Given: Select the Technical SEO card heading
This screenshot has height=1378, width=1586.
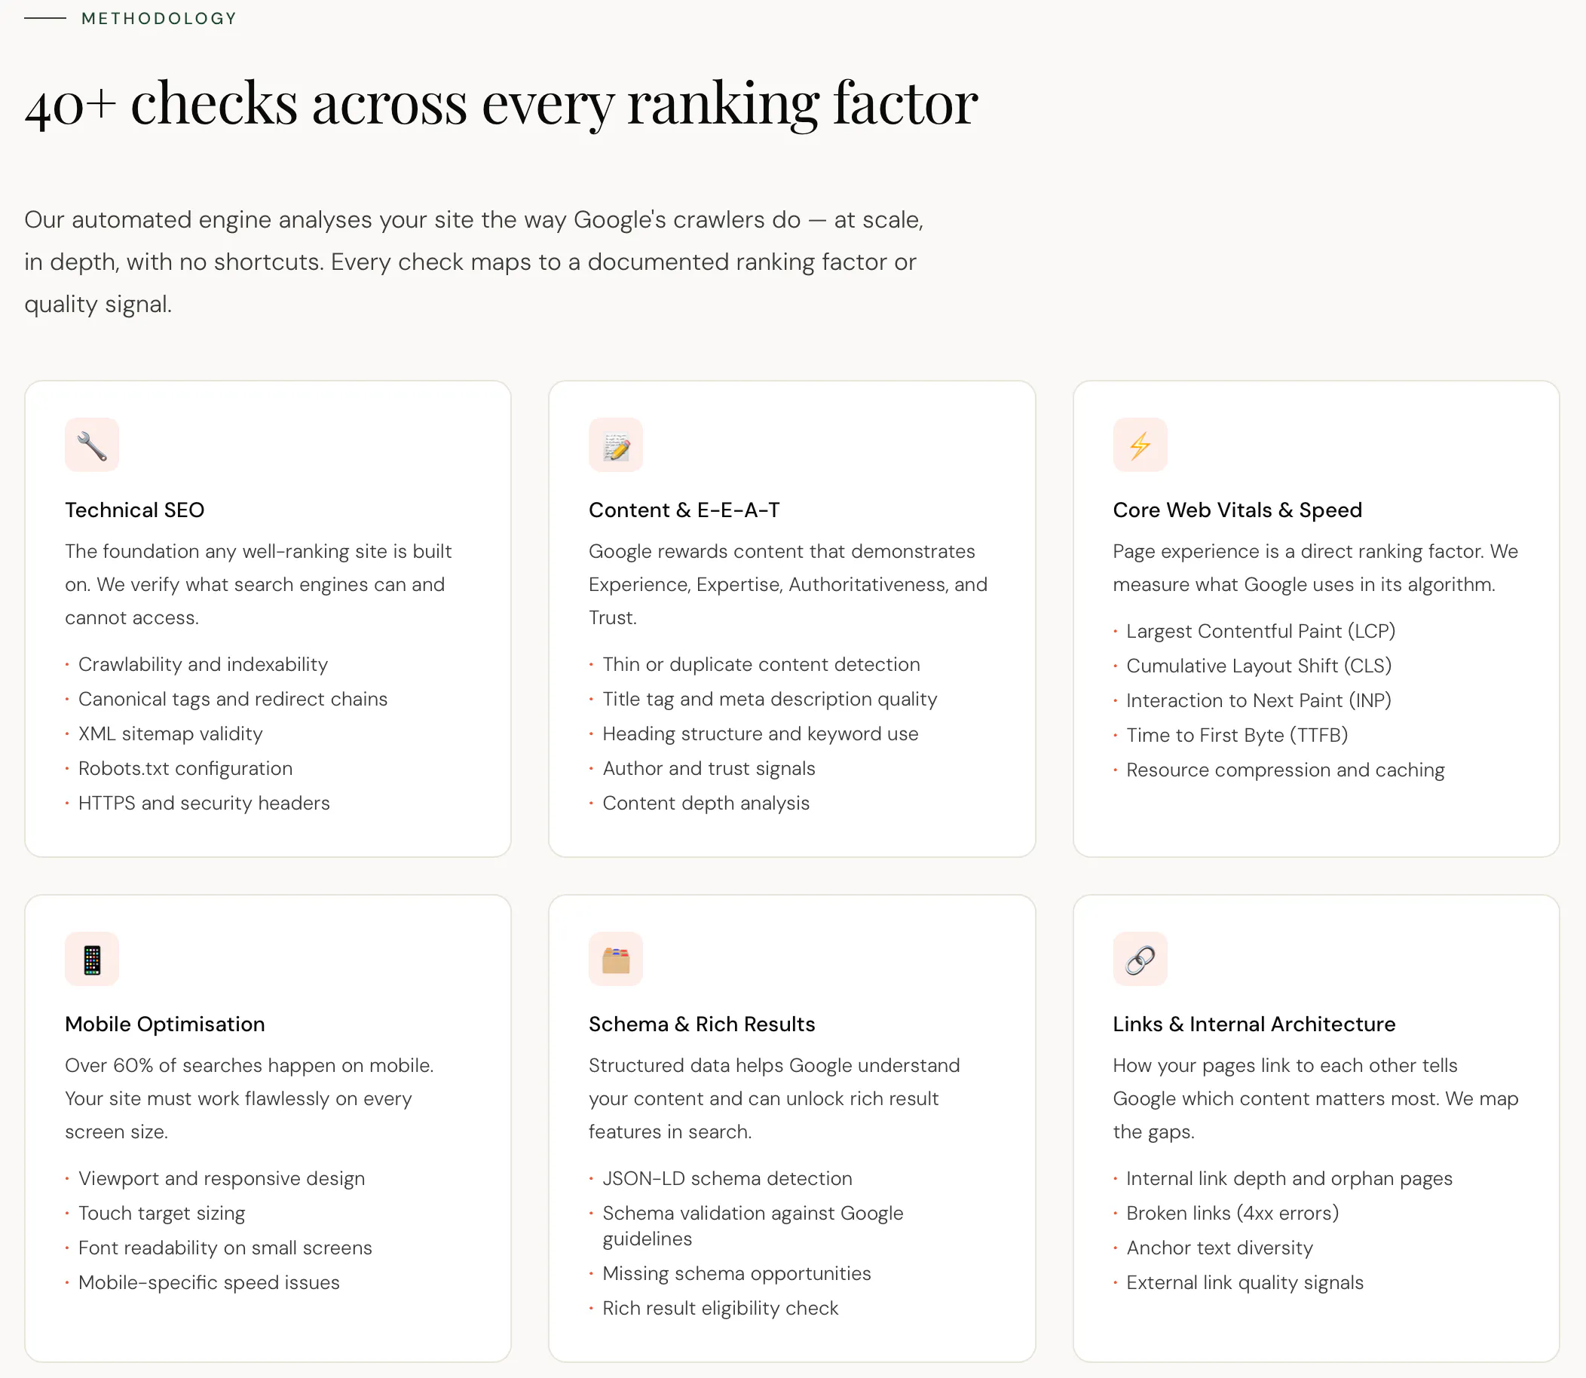Looking at the screenshot, I should [x=134, y=510].
